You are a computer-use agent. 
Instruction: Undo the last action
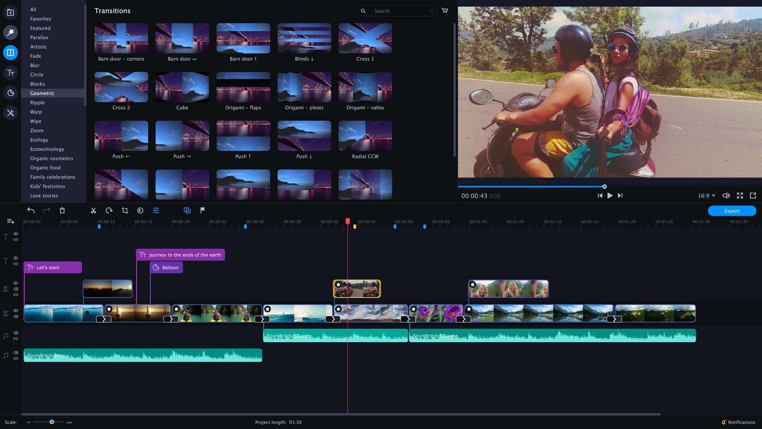[x=31, y=211]
